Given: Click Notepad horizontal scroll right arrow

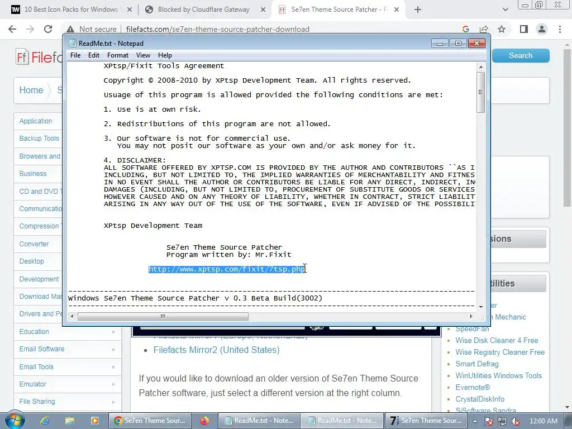Looking at the screenshot, I should [x=471, y=316].
